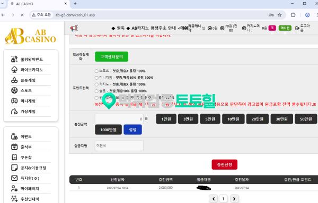Open the 슬롯게임 menu item
Image resolution: width=318 pixels, height=203 pixels.
pyautogui.click(x=28, y=80)
